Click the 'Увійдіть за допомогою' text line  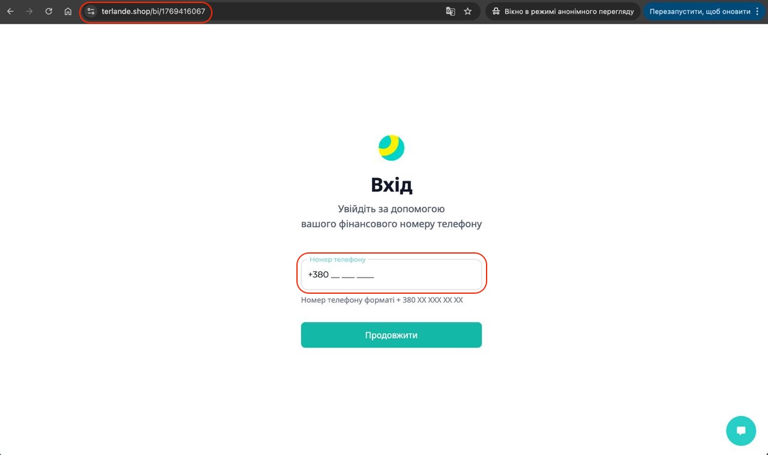391,209
